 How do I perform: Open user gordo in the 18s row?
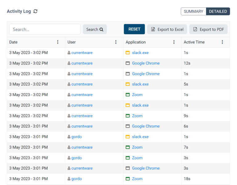click(77, 179)
